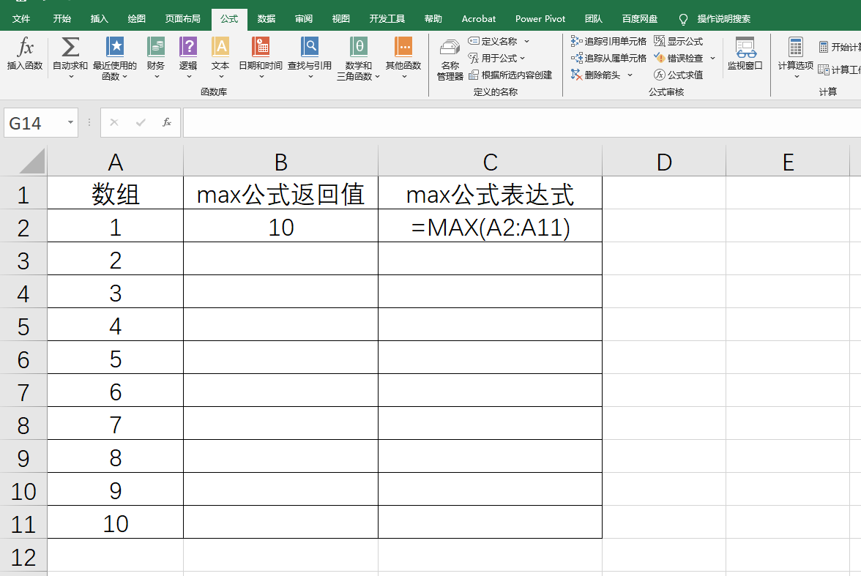Image resolution: width=861 pixels, height=576 pixels.
Task: Click the lightbulb Tell Me icon
Action: 683,19
